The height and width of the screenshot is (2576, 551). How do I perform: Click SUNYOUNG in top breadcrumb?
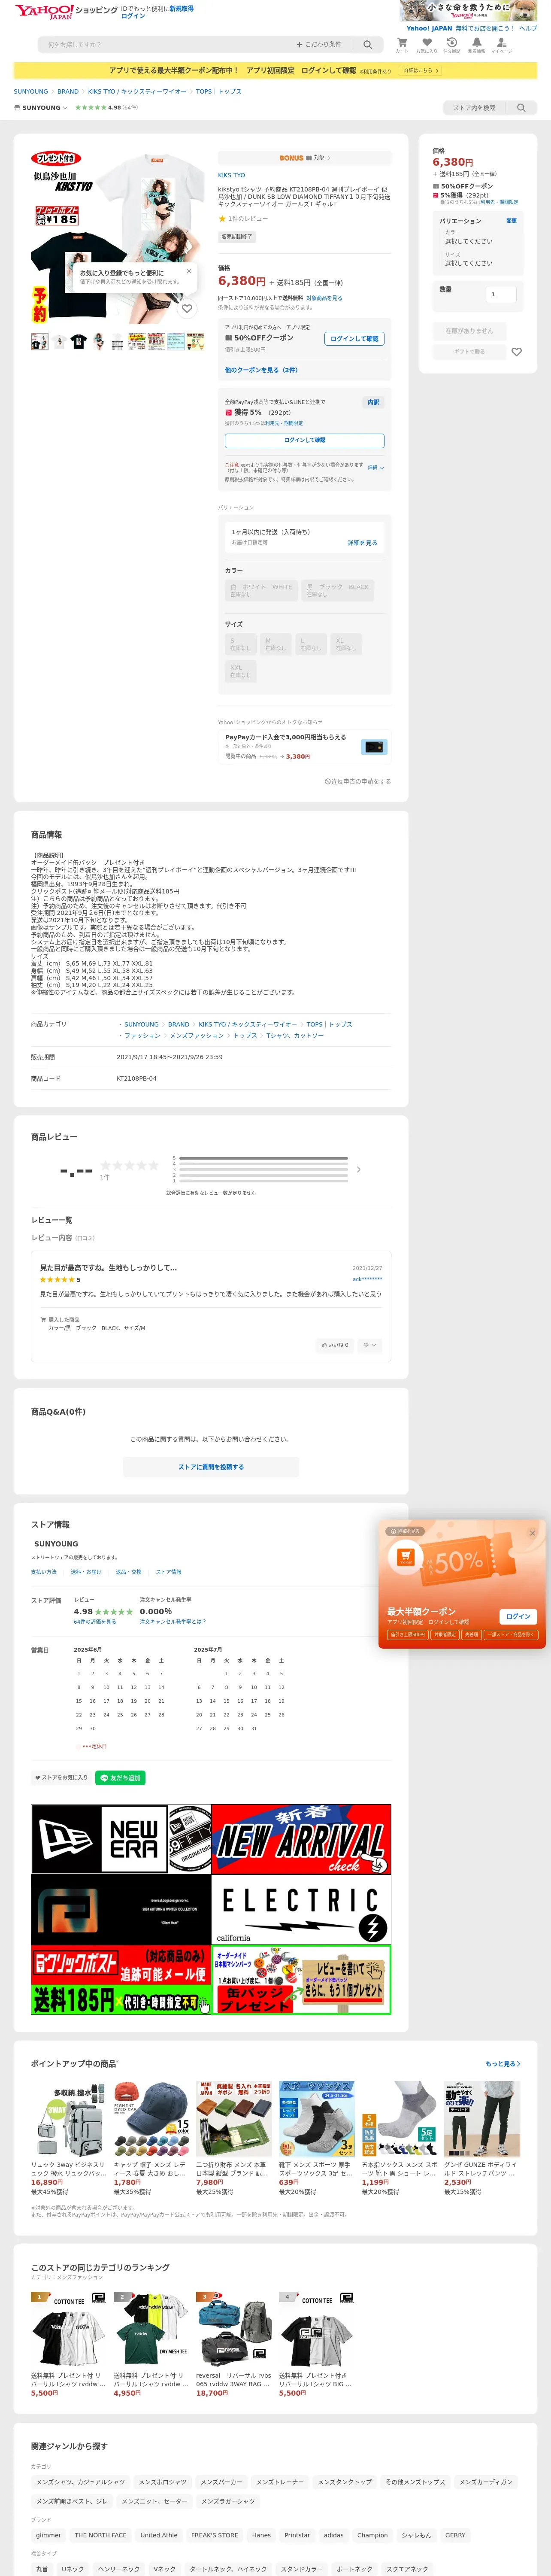[31, 91]
